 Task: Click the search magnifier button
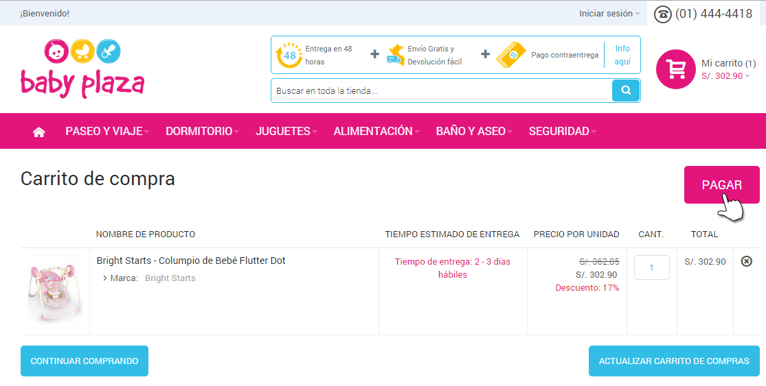[626, 91]
